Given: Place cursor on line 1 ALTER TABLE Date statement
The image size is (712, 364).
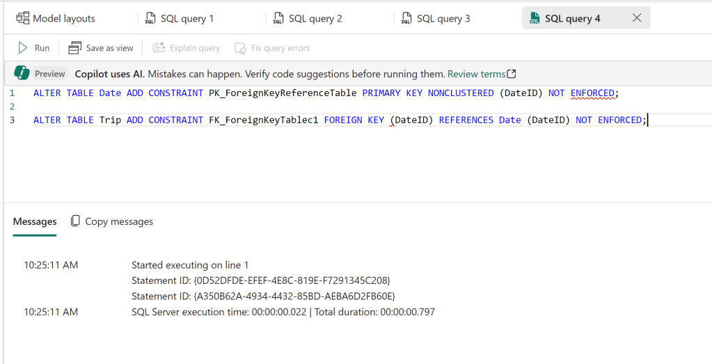Looking at the screenshot, I should coord(209,93).
